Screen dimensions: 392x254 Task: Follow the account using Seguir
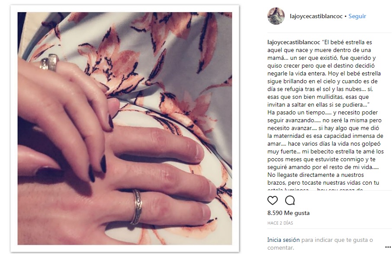pos(357,16)
